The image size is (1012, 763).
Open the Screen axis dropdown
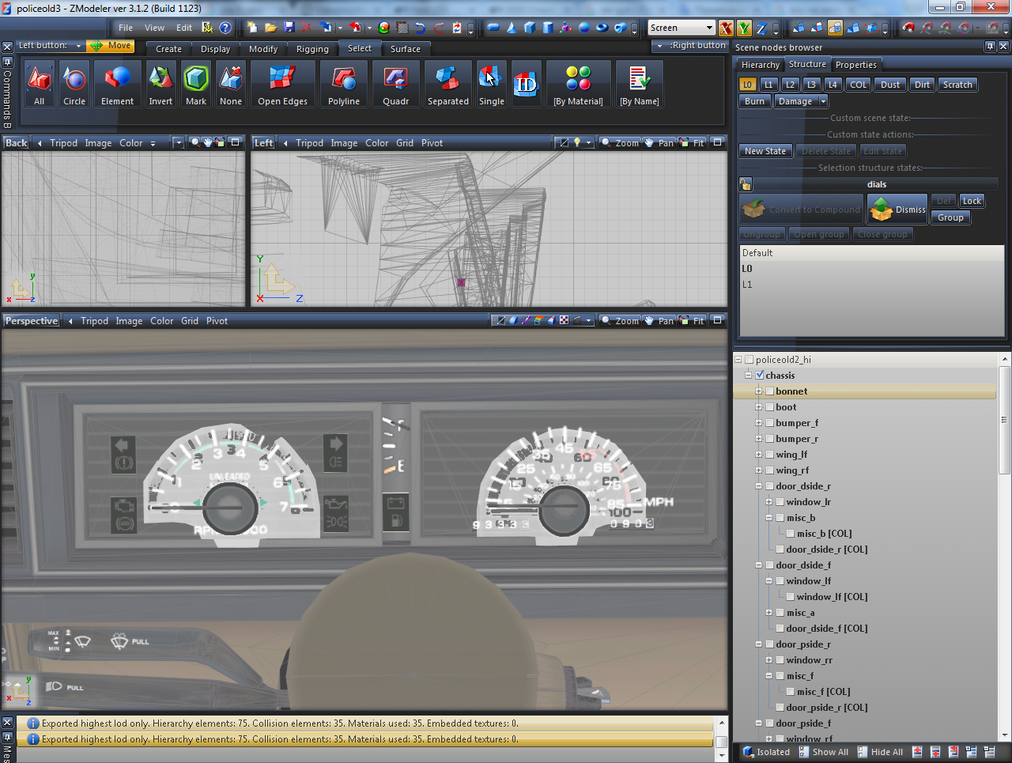click(708, 28)
